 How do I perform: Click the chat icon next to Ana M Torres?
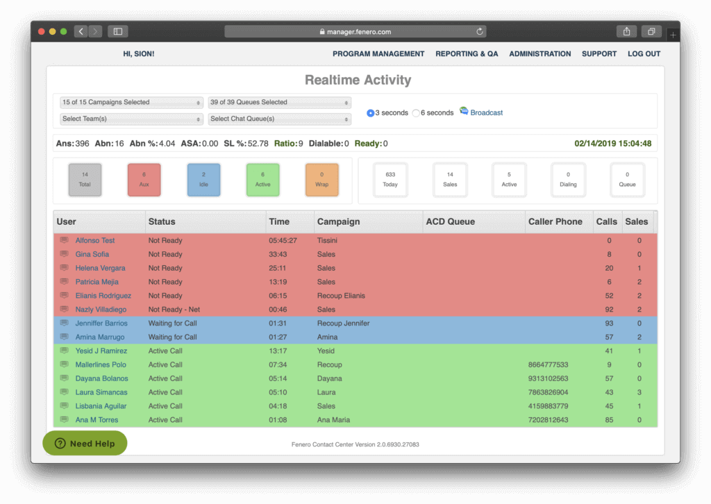point(64,419)
